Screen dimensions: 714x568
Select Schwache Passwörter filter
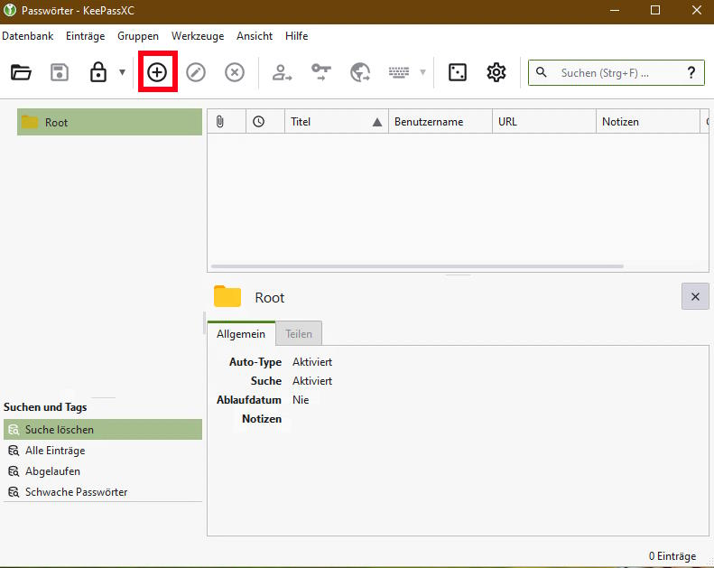[76, 492]
